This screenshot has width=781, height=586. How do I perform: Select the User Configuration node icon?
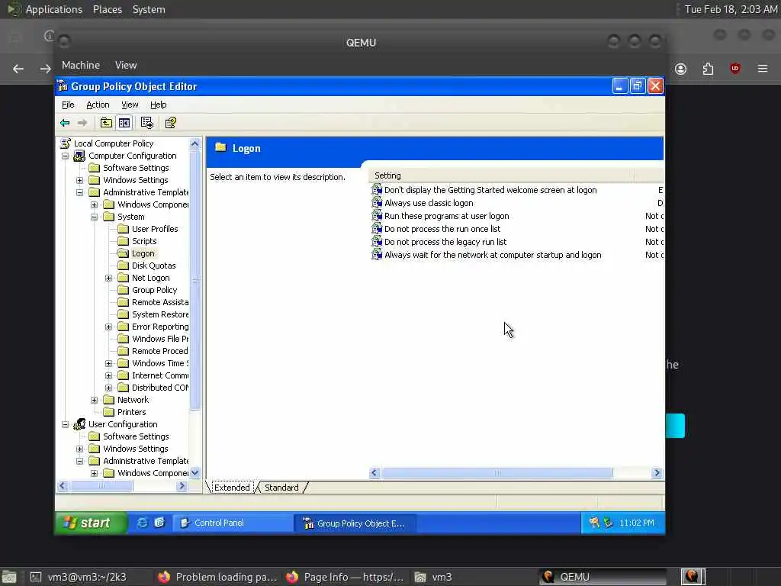point(79,424)
